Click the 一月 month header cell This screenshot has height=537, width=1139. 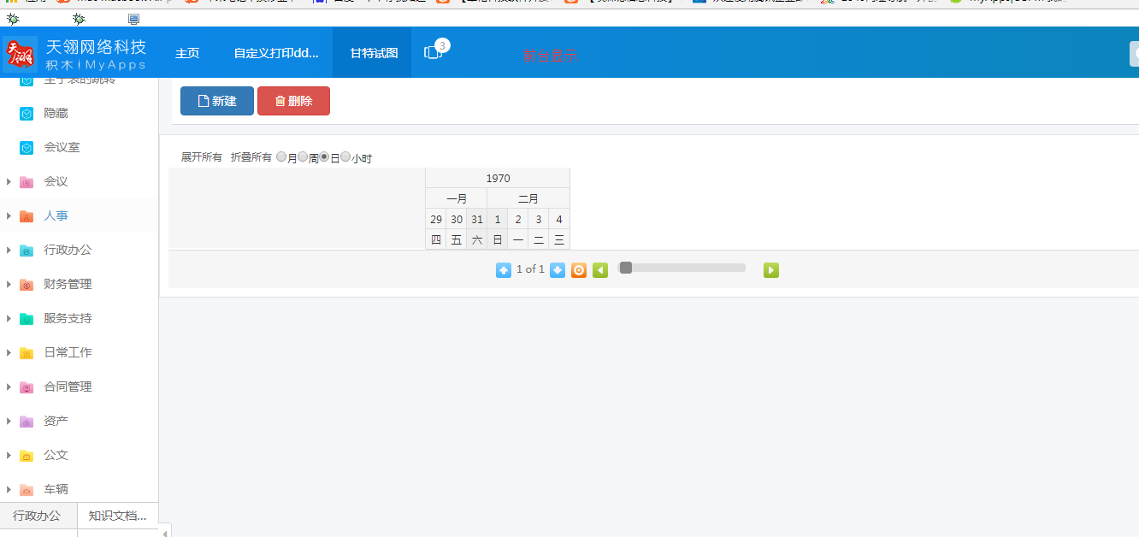click(457, 198)
